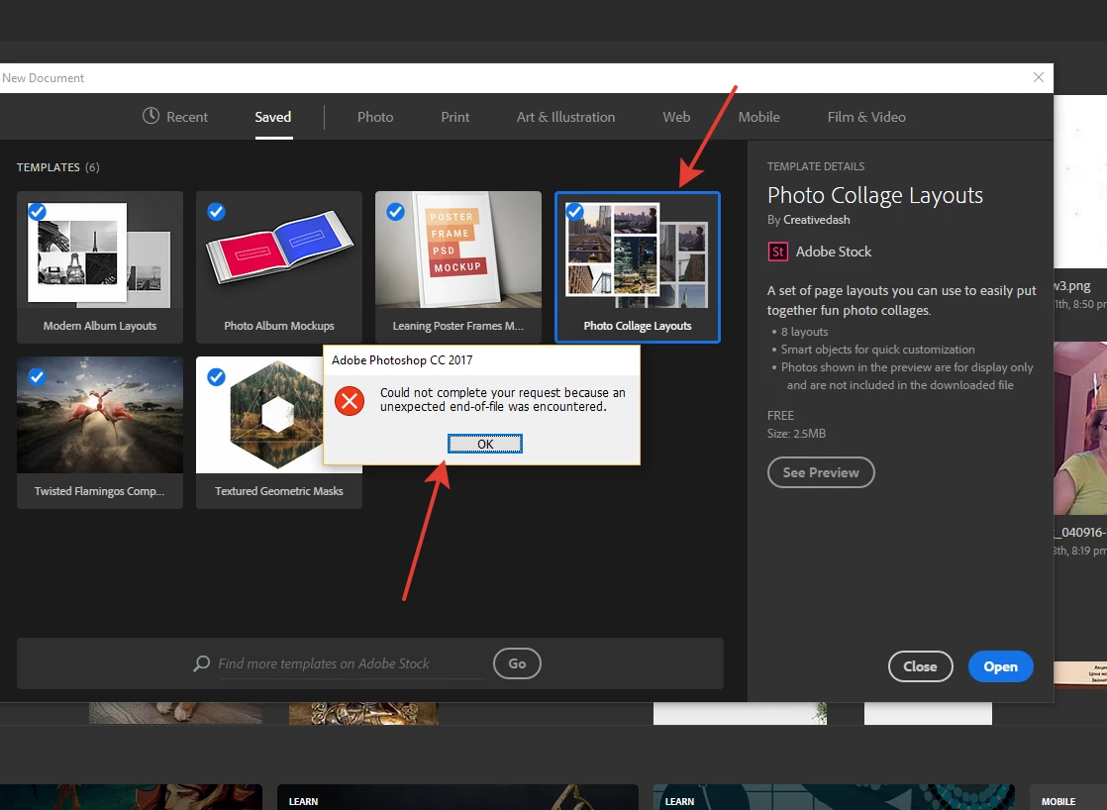Click the Adobe Photoshop CC 2017 dialog title
This screenshot has width=1107, height=810.
point(402,359)
